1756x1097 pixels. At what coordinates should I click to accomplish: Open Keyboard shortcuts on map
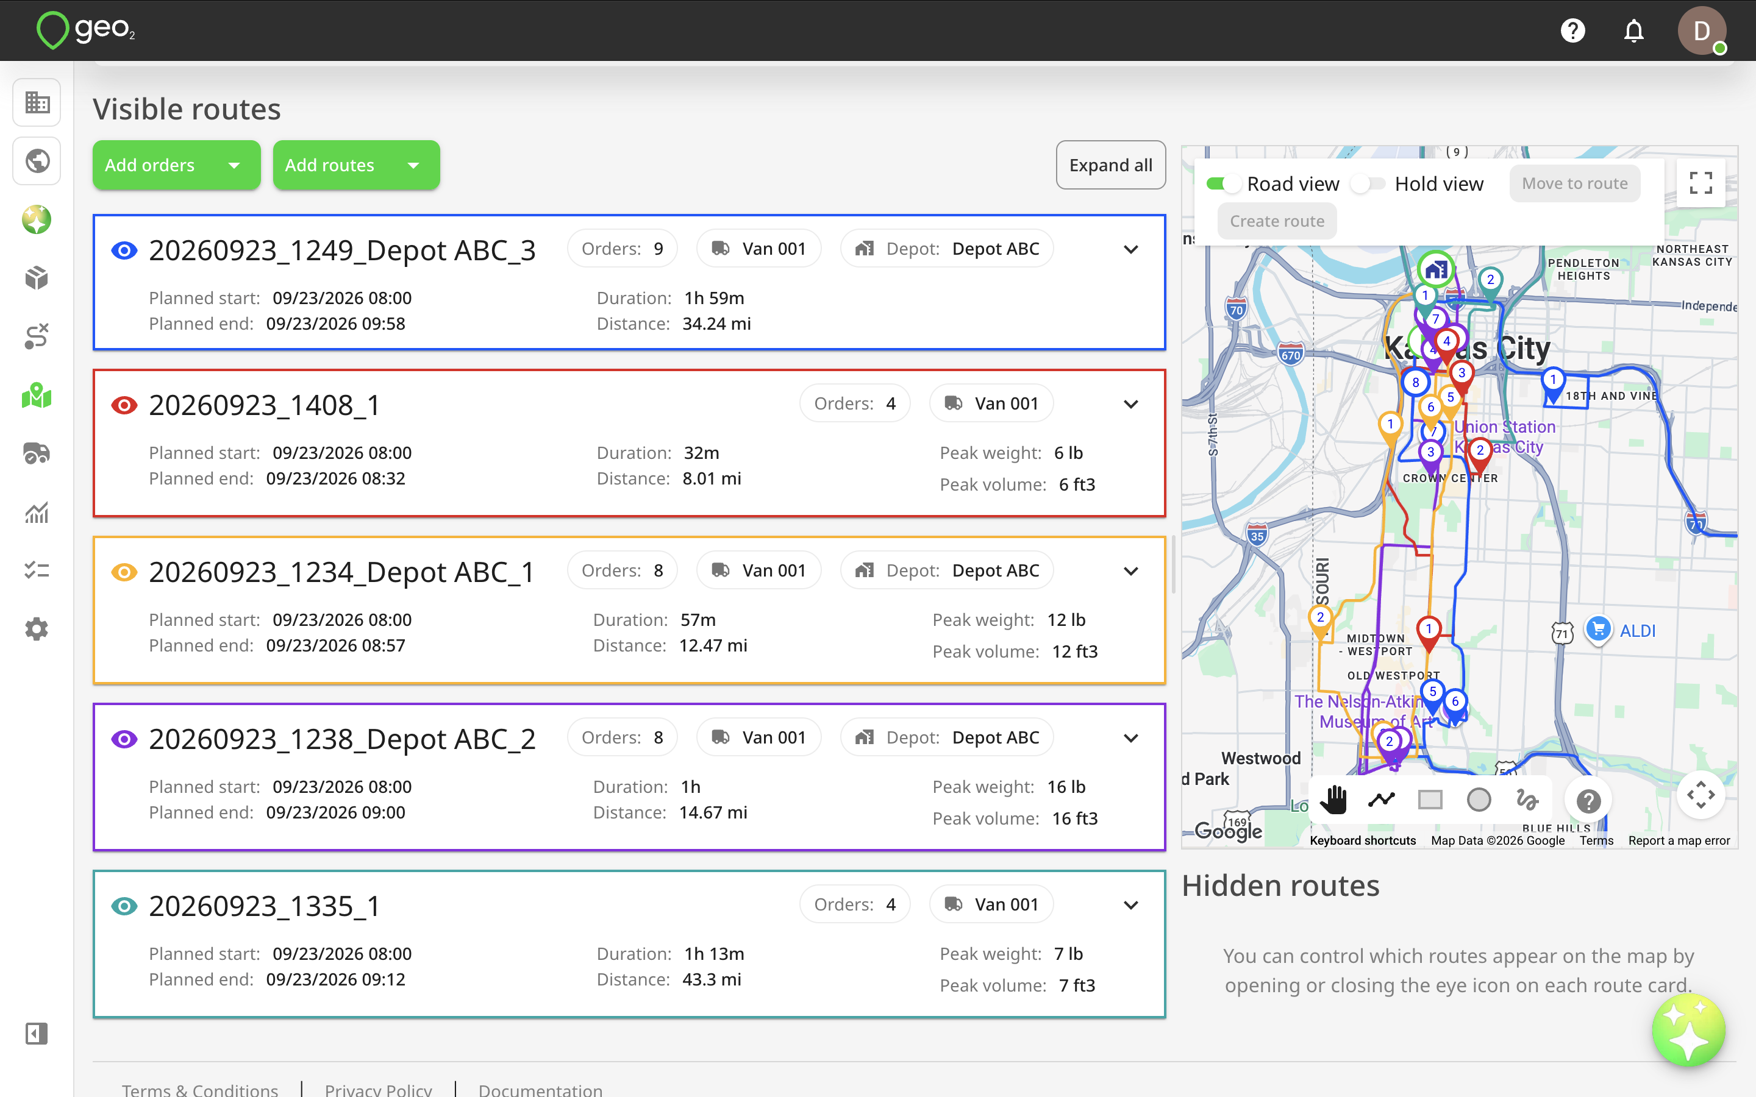1363,840
